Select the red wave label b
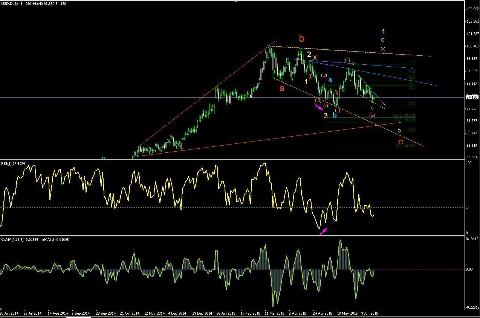 pos(301,38)
